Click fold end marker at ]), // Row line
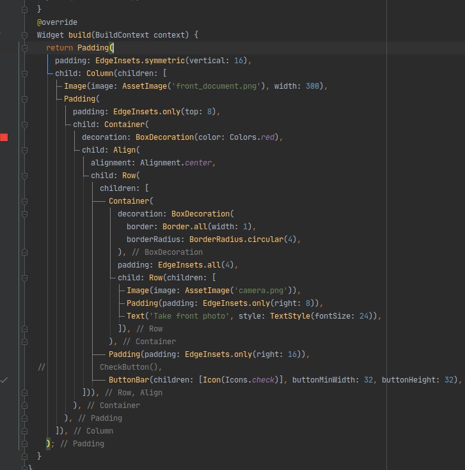The width and height of the screenshot is (465, 470). coord(24,329)
